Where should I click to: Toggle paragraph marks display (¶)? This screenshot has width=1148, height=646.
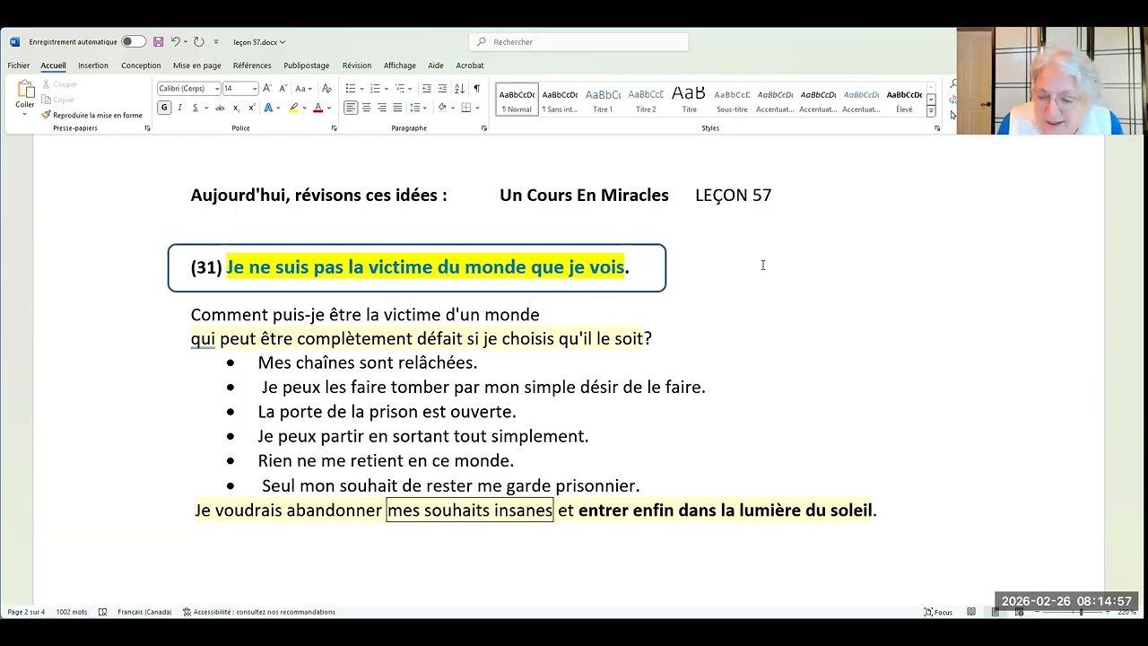tap(477, 88)
